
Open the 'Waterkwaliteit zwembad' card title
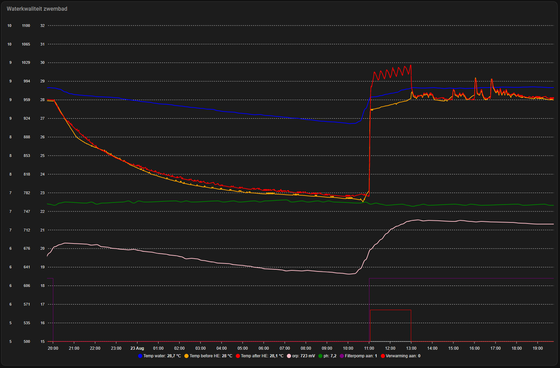37,9
